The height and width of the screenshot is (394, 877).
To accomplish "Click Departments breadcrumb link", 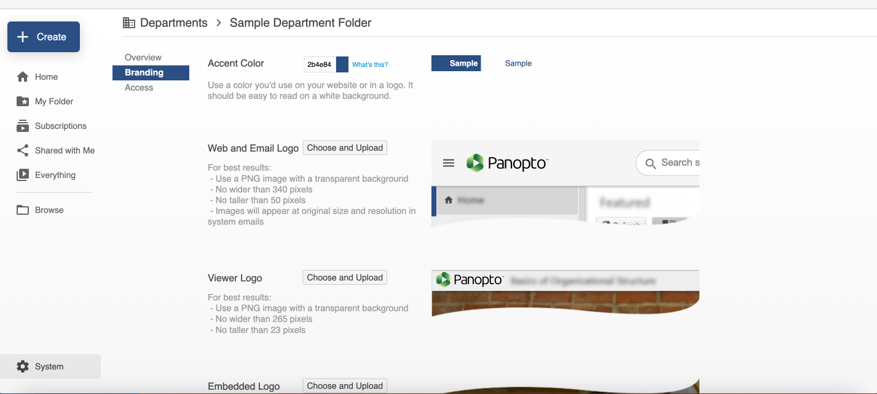I will click(174, 23).
